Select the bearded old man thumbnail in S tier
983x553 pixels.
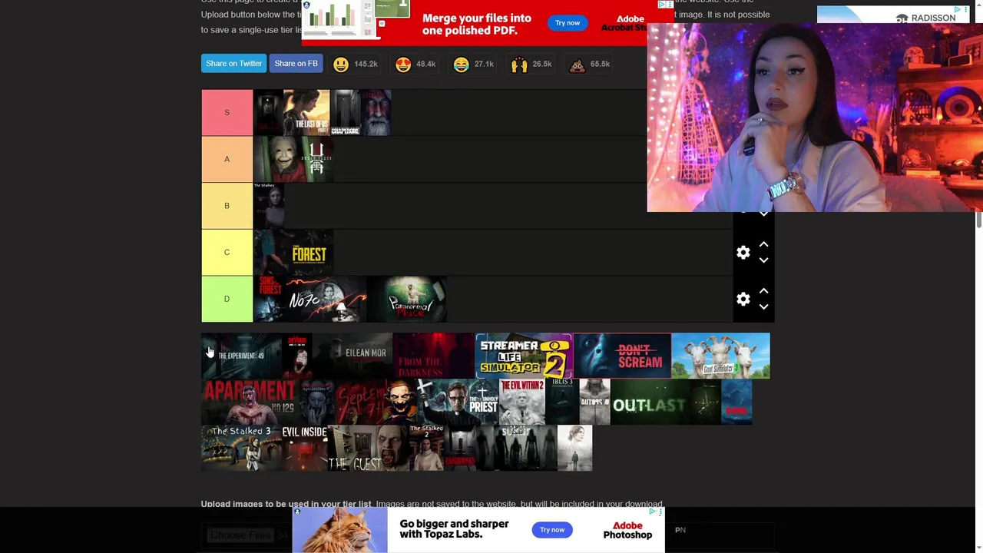pos(376,113)
